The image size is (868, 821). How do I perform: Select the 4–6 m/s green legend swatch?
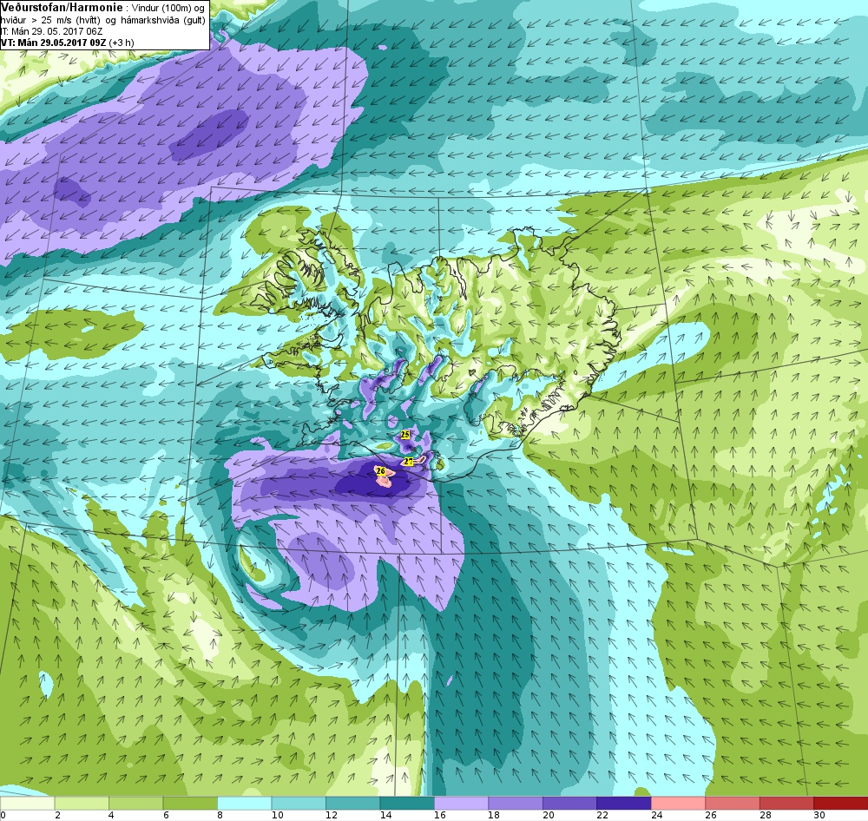(135, 803)
